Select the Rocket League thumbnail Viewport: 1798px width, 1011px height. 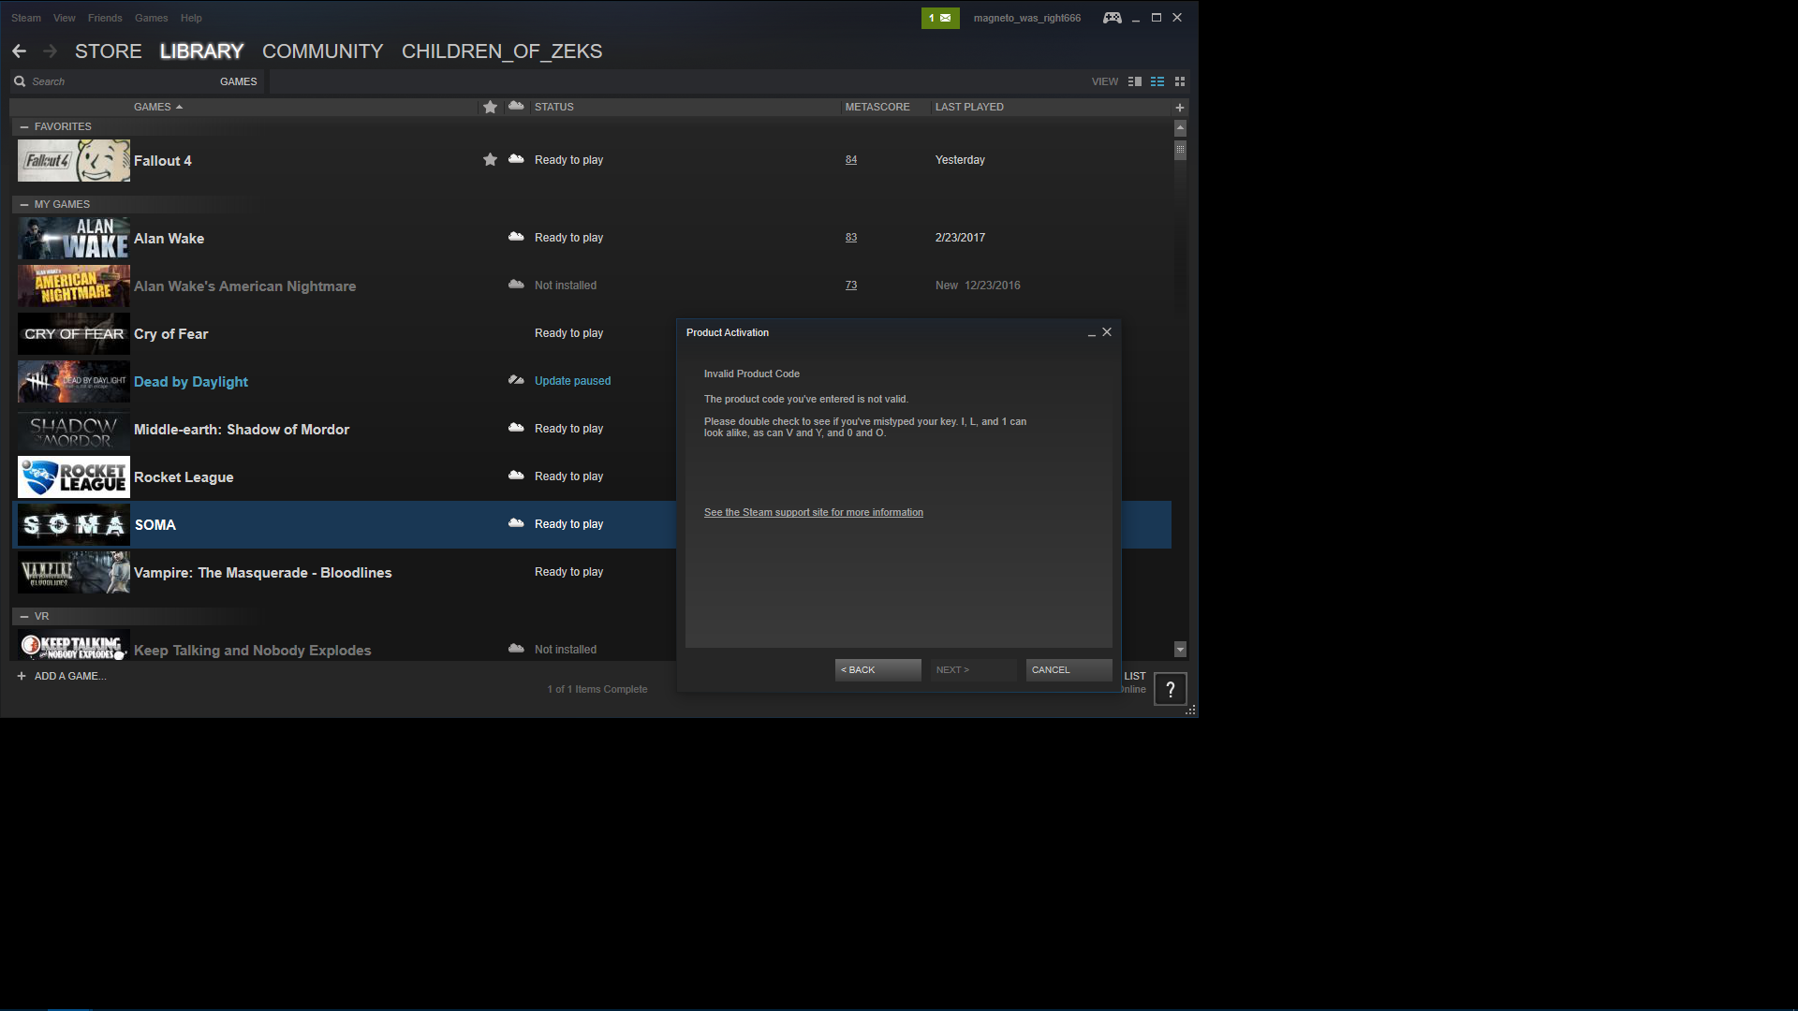click(x=74, y=477)
